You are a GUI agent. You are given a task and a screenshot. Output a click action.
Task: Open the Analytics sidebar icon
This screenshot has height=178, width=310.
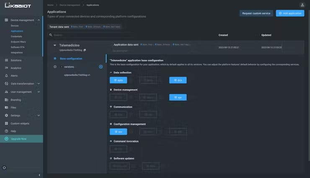(6, 68)
